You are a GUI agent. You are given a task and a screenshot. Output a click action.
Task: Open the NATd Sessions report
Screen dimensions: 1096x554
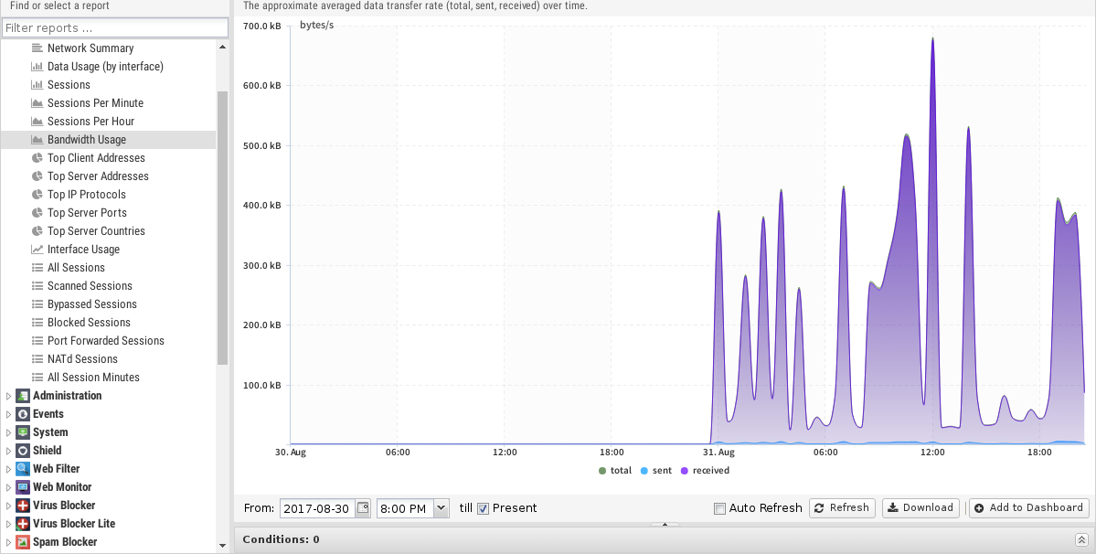(109, 358)
